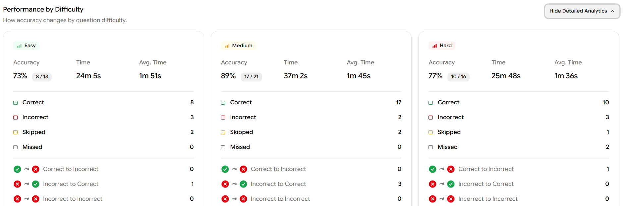Screen dimensions: 624x206
Task: Click the Missed box in Hard card
Action: point(430,147)
